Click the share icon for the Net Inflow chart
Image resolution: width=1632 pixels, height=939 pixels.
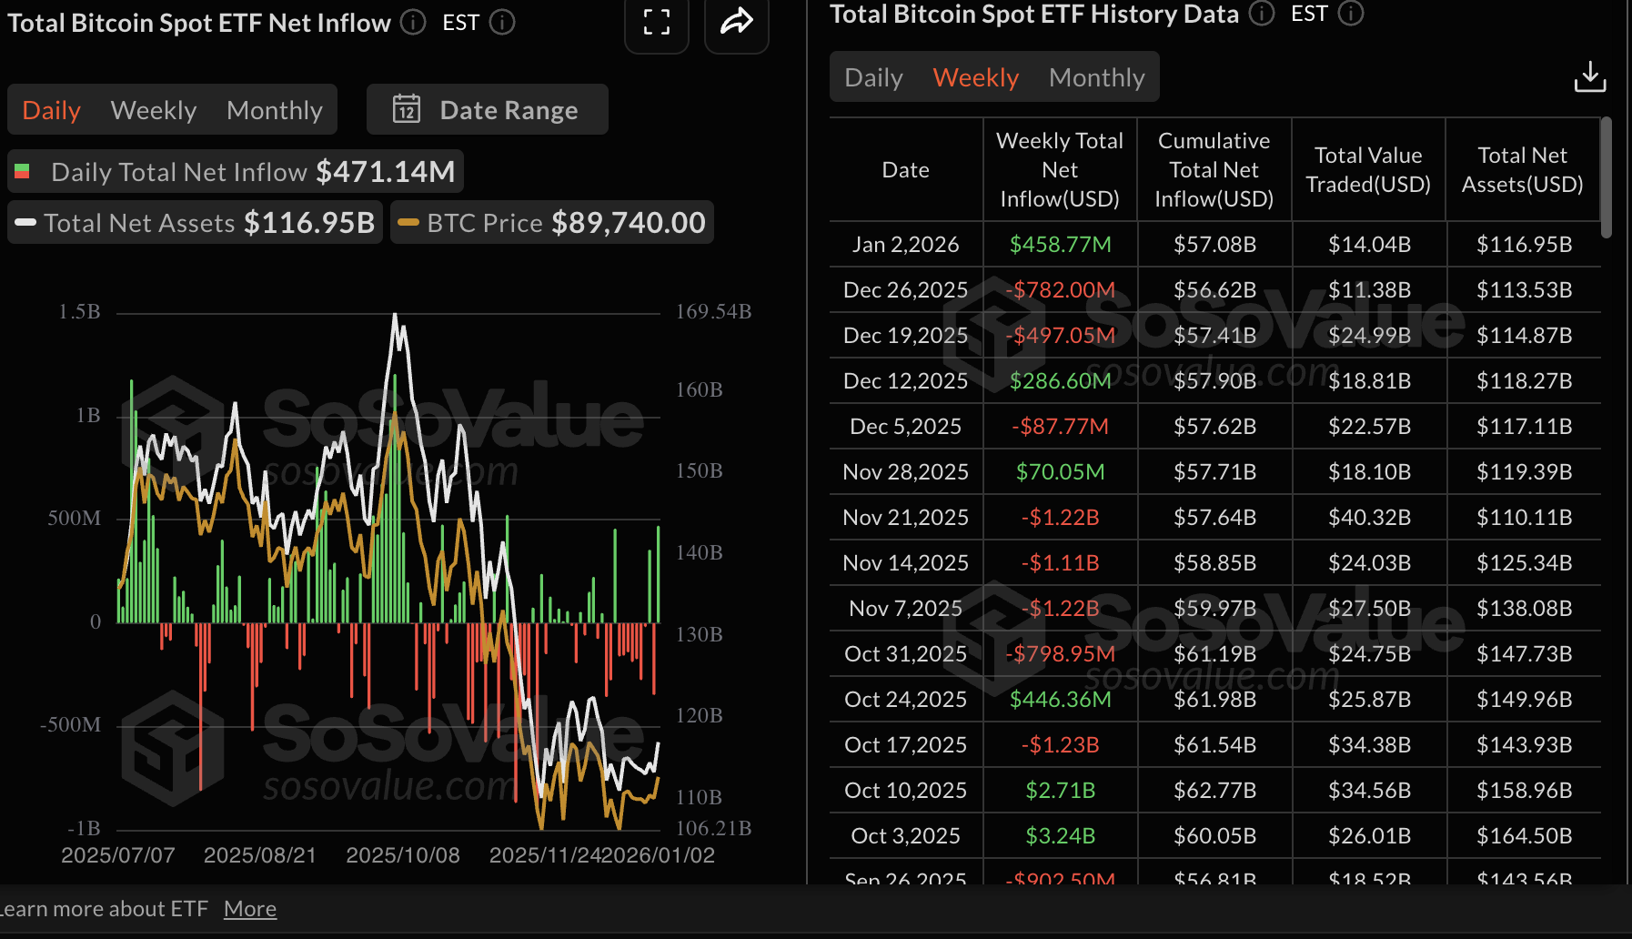click(x=737, y=26)
